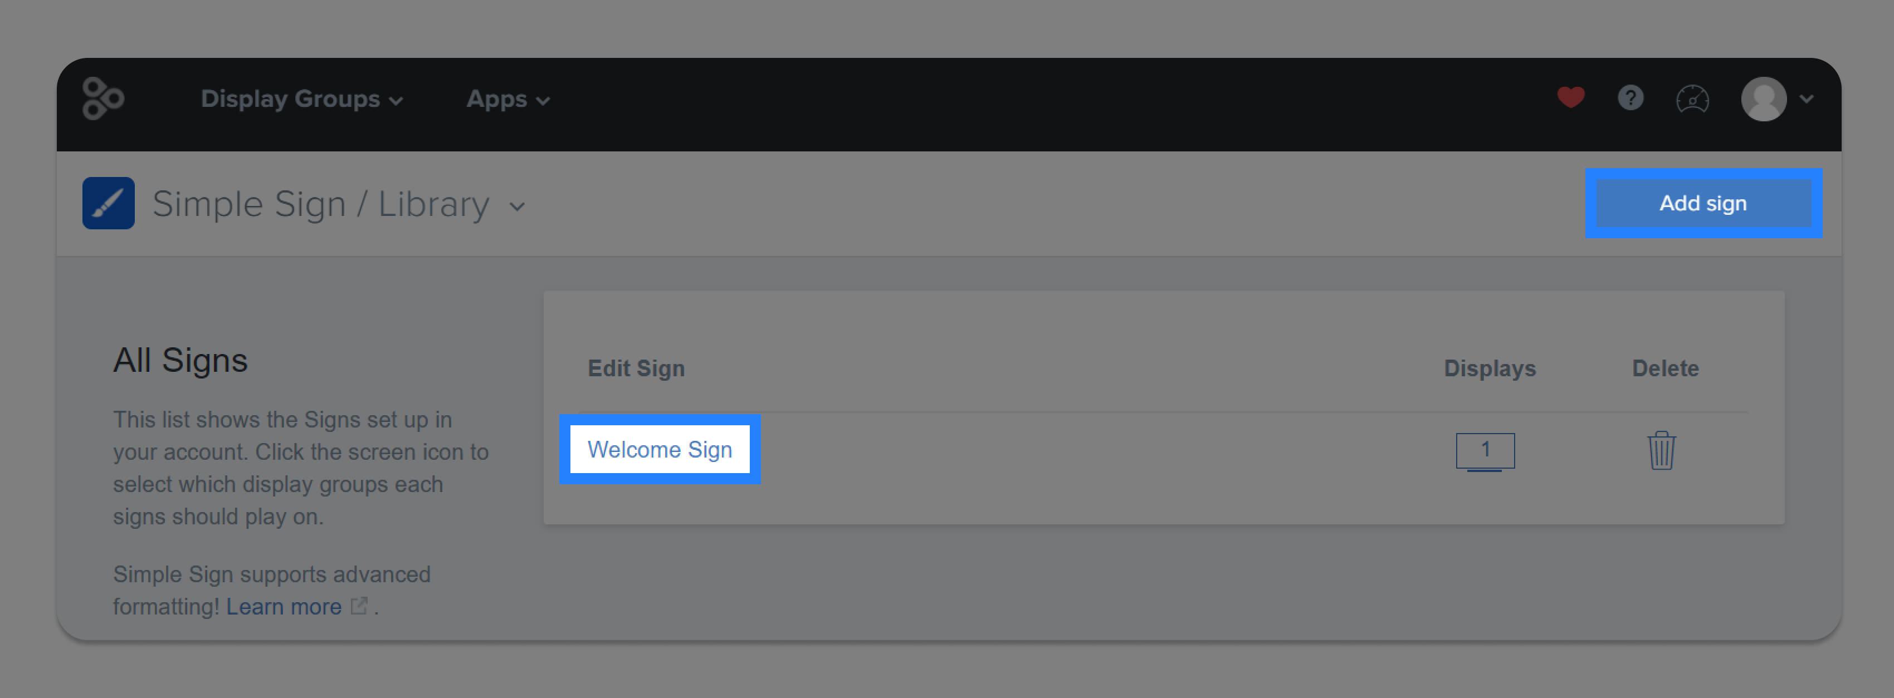Click the Edit Sign column header
This screenshot has width=1894, height=698.
pos(636,368)
